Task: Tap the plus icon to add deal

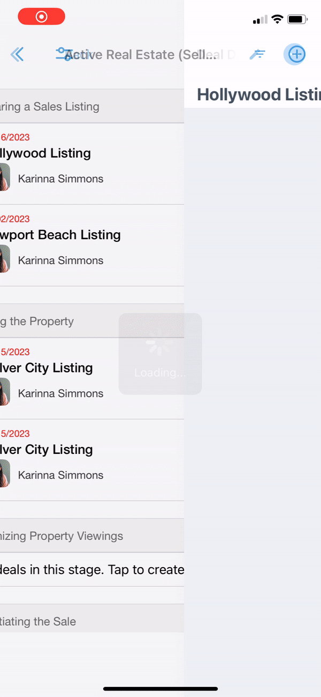Action: [296, 54]
